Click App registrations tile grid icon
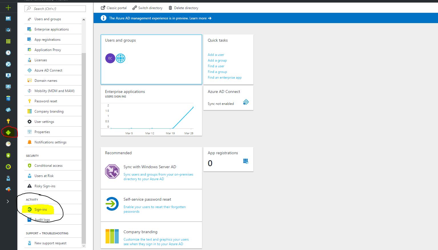 point(246,161)
